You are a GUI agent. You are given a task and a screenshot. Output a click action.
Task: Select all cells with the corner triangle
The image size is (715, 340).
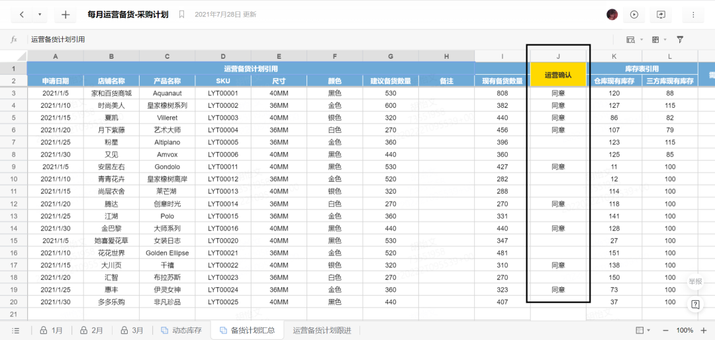13,56
